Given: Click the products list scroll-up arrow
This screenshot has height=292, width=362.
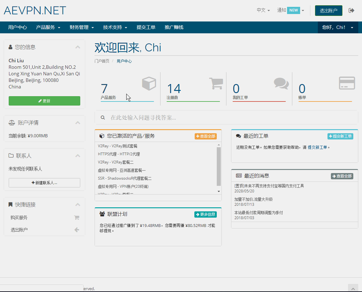Looking at the screenshot, I should [x=219, y=145].
